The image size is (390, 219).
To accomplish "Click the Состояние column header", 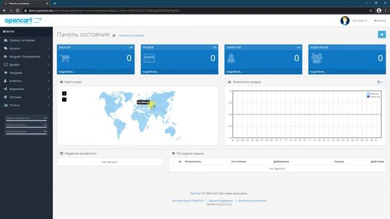I will (238, 161).
